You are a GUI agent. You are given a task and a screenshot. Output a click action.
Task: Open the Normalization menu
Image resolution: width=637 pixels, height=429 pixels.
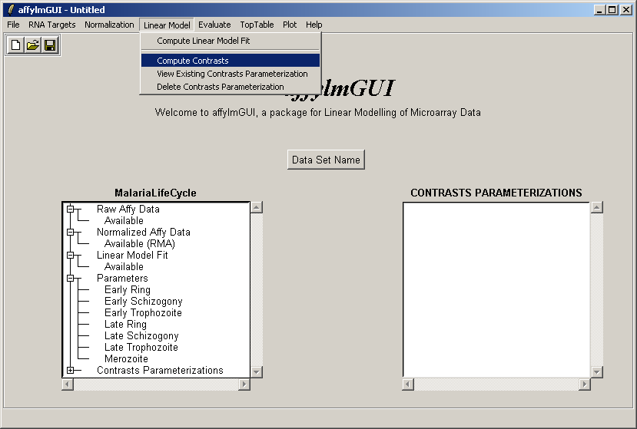click(x=109, y=25)
